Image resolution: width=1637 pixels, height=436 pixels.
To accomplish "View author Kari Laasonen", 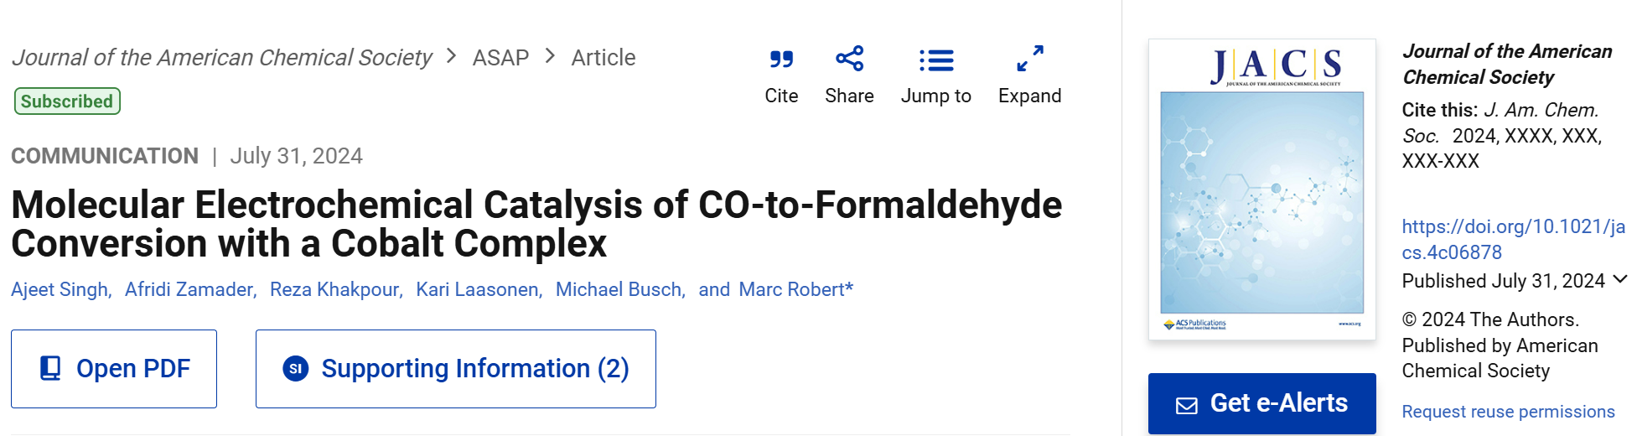I will [477, 289].
